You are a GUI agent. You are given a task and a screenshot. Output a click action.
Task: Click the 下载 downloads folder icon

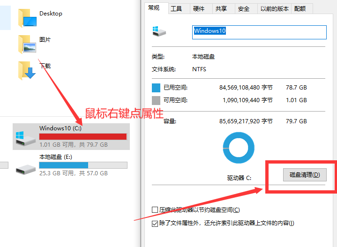pos(27,70)
